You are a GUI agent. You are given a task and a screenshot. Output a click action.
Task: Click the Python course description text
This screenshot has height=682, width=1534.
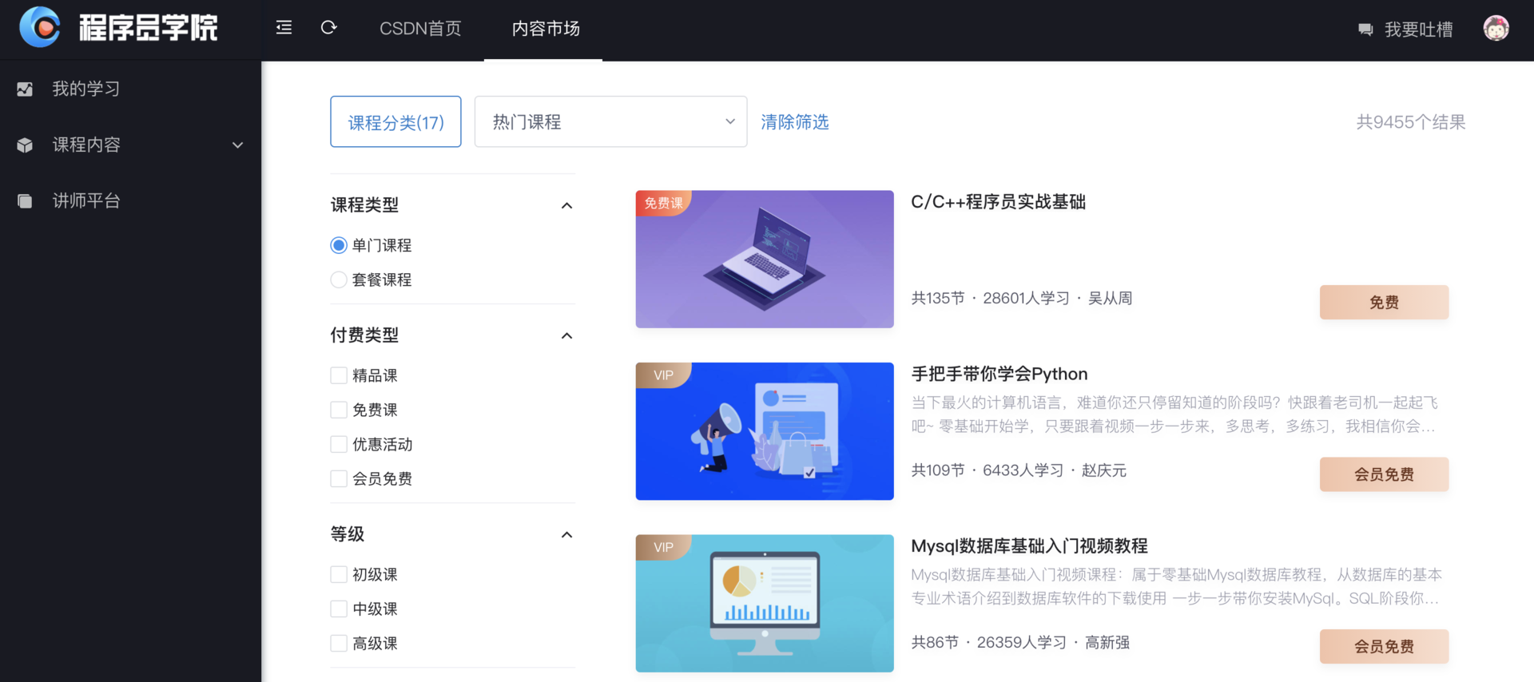point(1174,414)
